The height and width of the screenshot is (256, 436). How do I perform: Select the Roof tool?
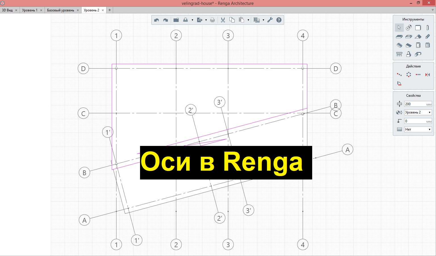(418, 36)
